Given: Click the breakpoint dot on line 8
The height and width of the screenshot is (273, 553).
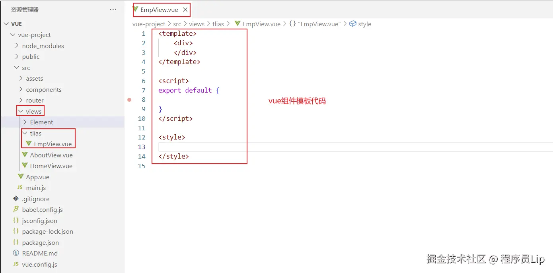Looking at the screenshot, I should click(129, 100).
